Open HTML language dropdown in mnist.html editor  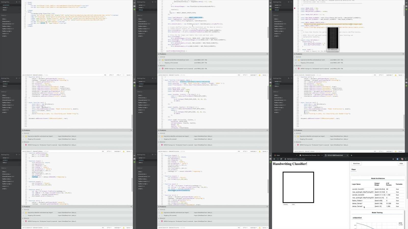119,75
